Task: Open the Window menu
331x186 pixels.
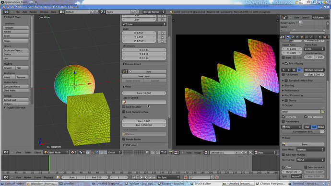Action: 44,12
